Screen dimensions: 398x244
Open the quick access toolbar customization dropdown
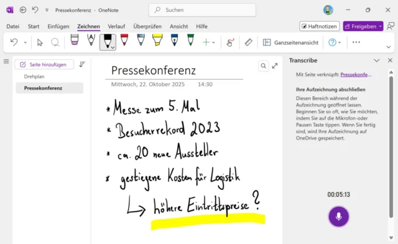pos(47,10)
